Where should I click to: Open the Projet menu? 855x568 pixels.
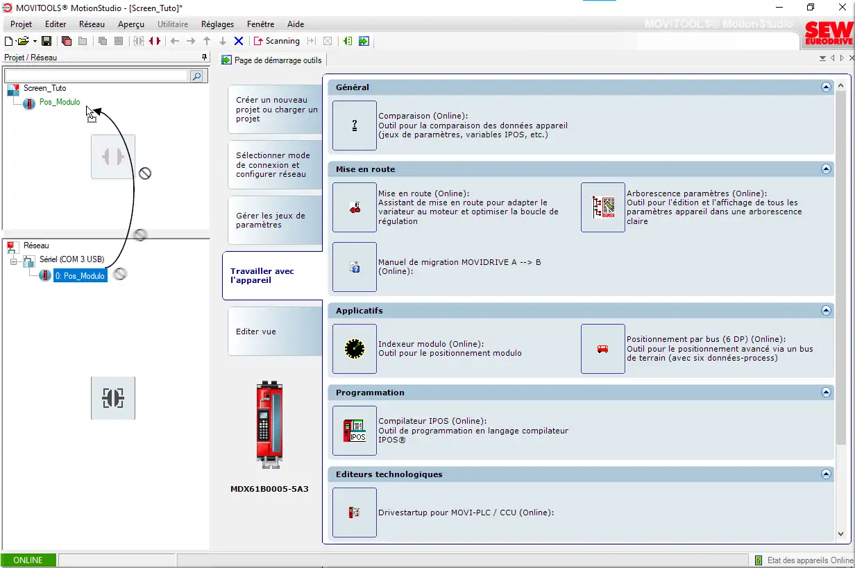click(22, 24)
